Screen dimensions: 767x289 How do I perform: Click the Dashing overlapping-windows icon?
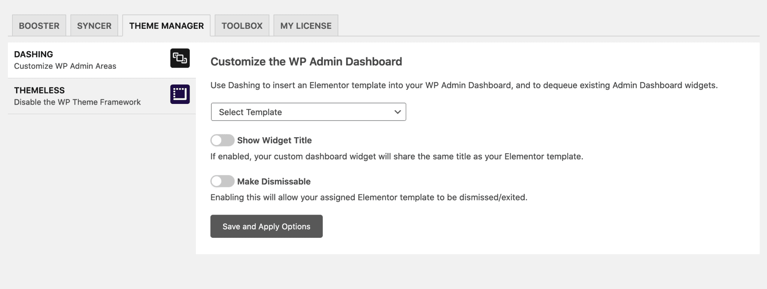pos(180,58)
